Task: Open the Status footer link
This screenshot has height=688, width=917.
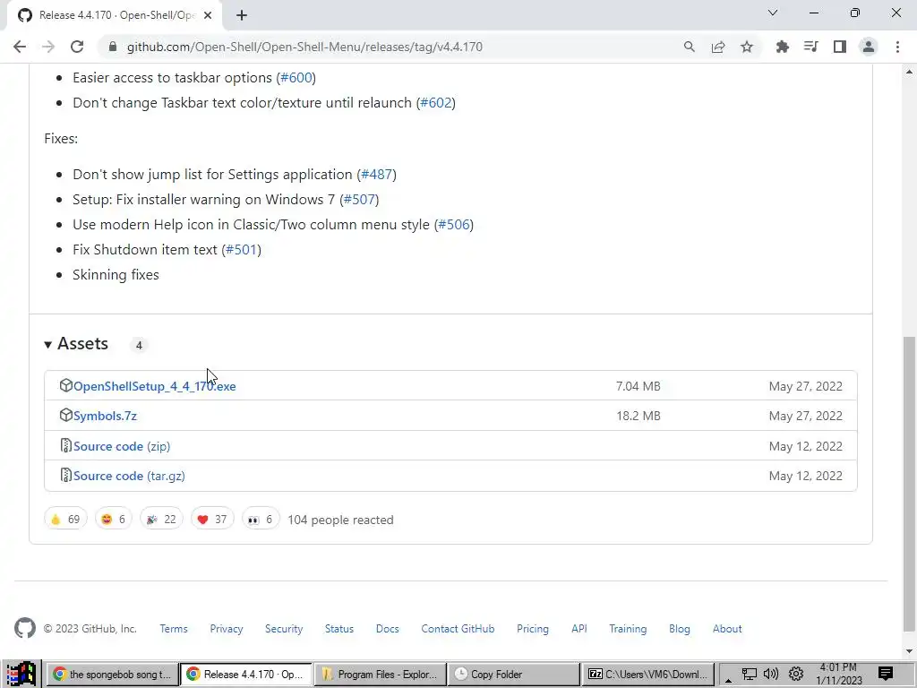Action: (x=339, y=628)
